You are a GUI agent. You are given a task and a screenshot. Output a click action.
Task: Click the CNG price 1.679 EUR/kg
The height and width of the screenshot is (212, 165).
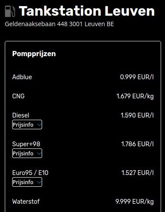click(135, 96)
